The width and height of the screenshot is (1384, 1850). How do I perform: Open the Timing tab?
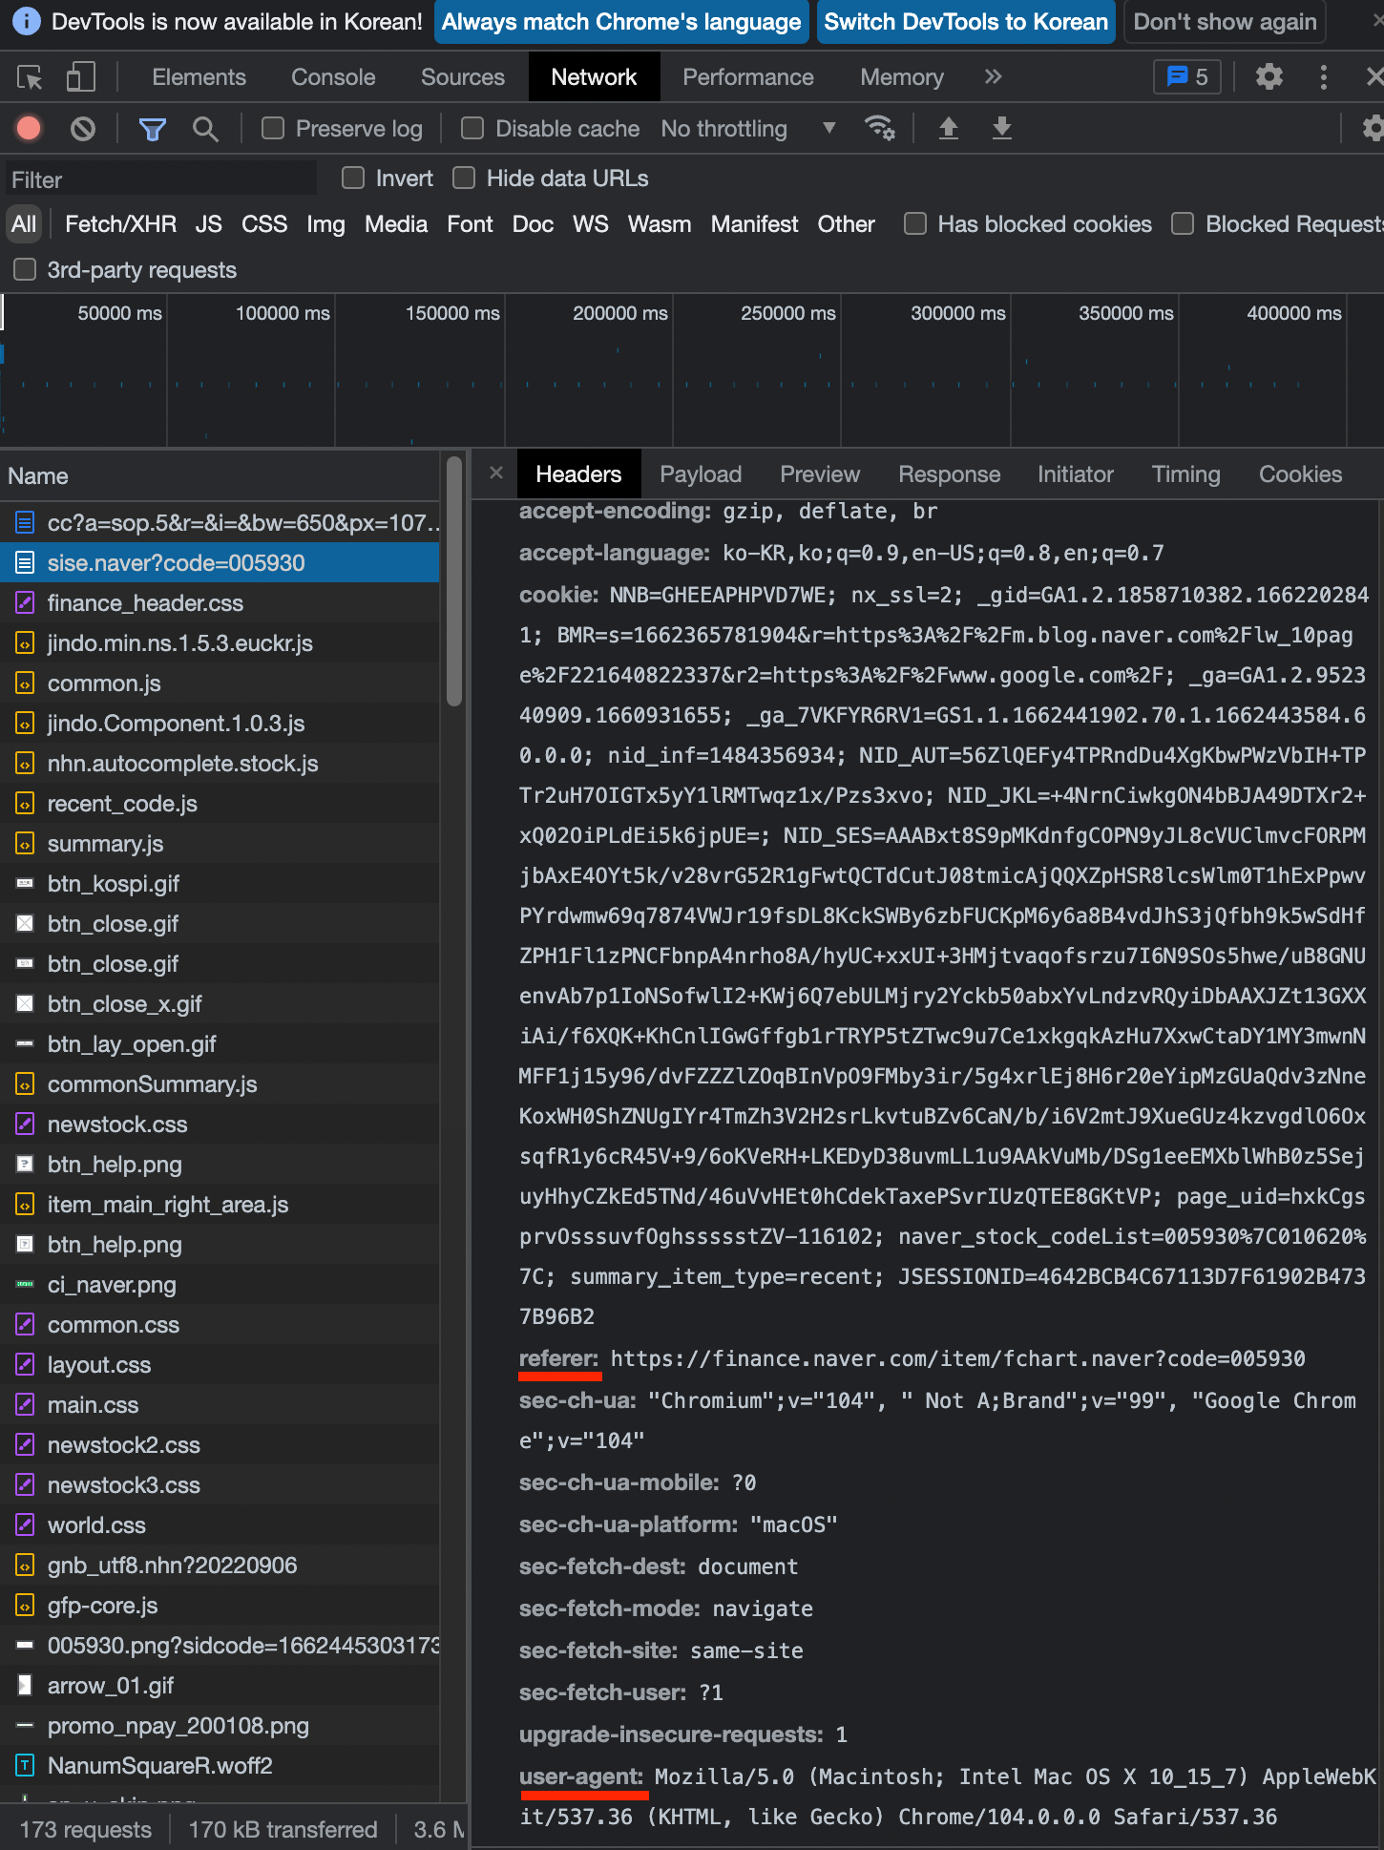(1185, 474)
